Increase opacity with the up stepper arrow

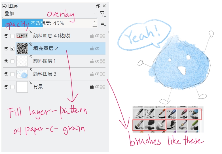click(x=95, y=21)
